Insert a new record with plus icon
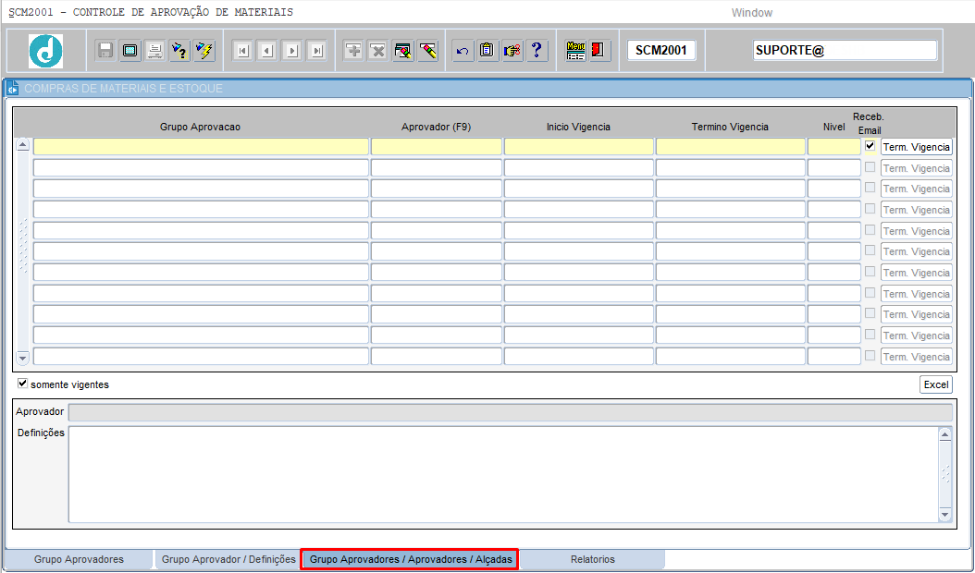 353,50
